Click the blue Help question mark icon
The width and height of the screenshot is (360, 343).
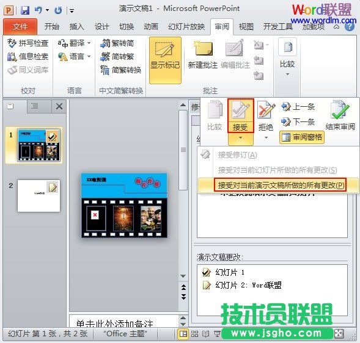(350, 27)
